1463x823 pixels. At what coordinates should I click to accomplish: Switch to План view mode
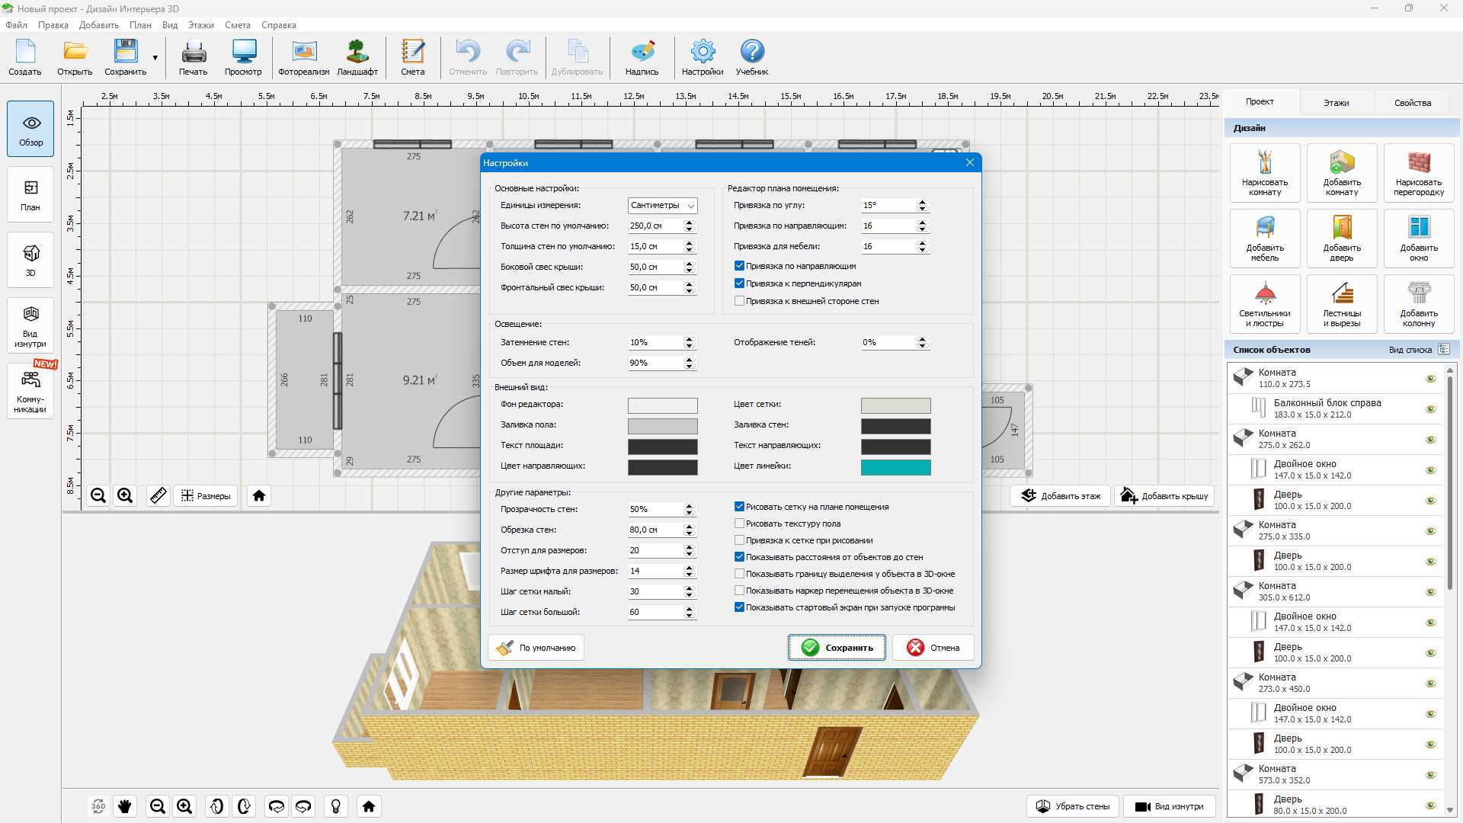(30, 194)
